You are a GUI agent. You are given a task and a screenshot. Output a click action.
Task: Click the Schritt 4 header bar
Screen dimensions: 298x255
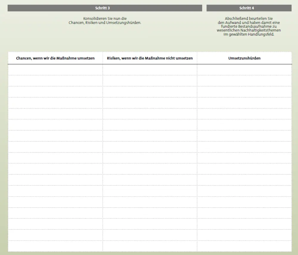pos(249,8)
